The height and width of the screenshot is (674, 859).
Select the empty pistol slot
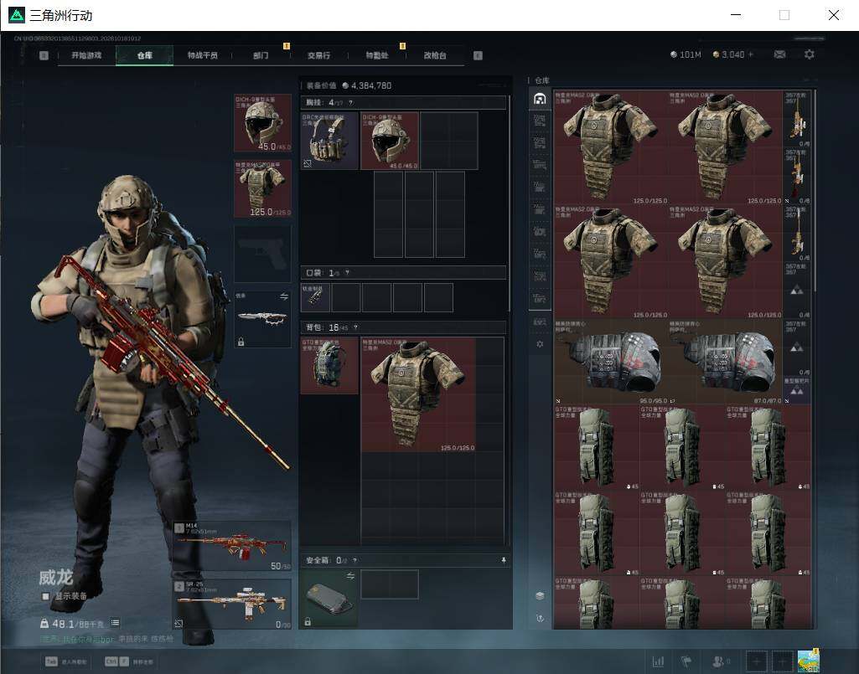pyautogui.click(x=262, y=254)
